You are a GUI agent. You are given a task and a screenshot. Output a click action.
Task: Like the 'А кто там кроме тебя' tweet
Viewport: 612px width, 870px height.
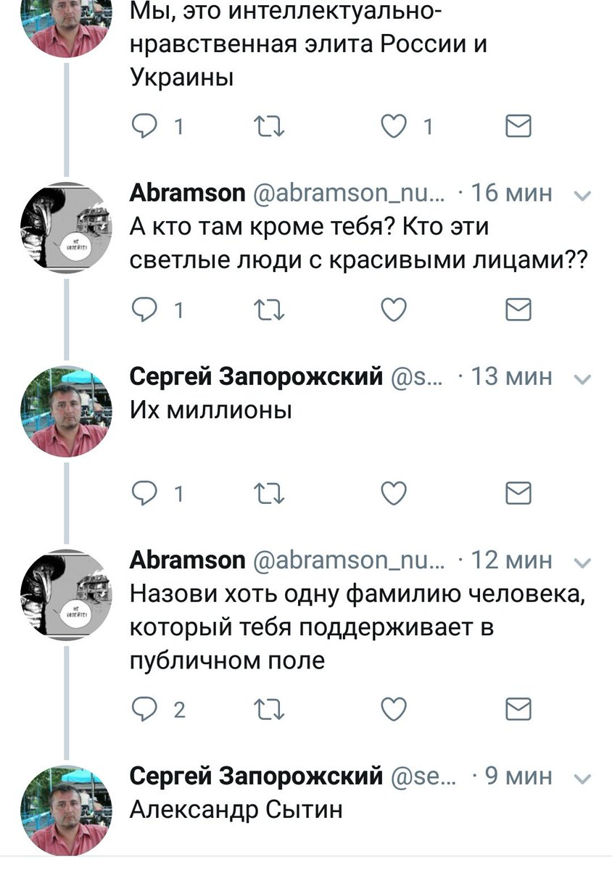(x=394, y=310)
